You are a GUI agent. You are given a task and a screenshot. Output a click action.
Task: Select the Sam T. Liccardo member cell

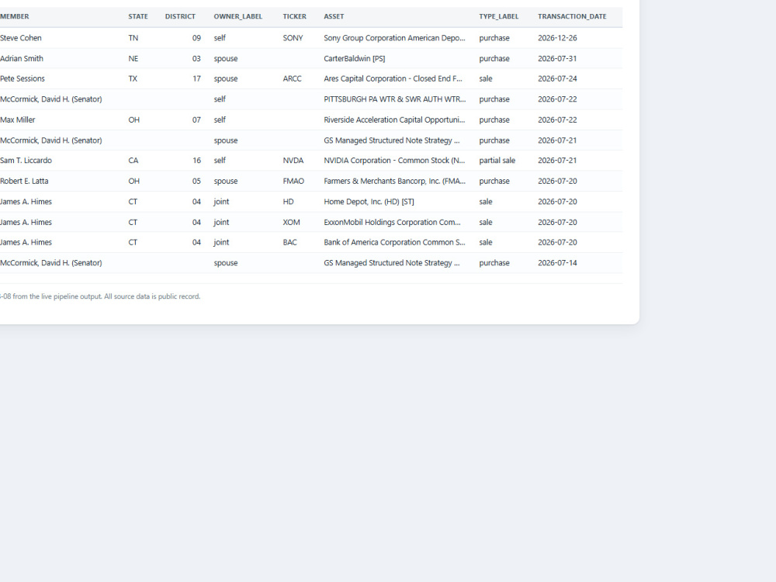tap(26, 161)
